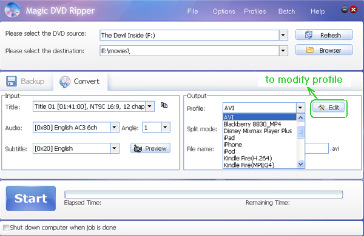
Task: Click the profile list scroll up arrow
Action: (300, 117)
